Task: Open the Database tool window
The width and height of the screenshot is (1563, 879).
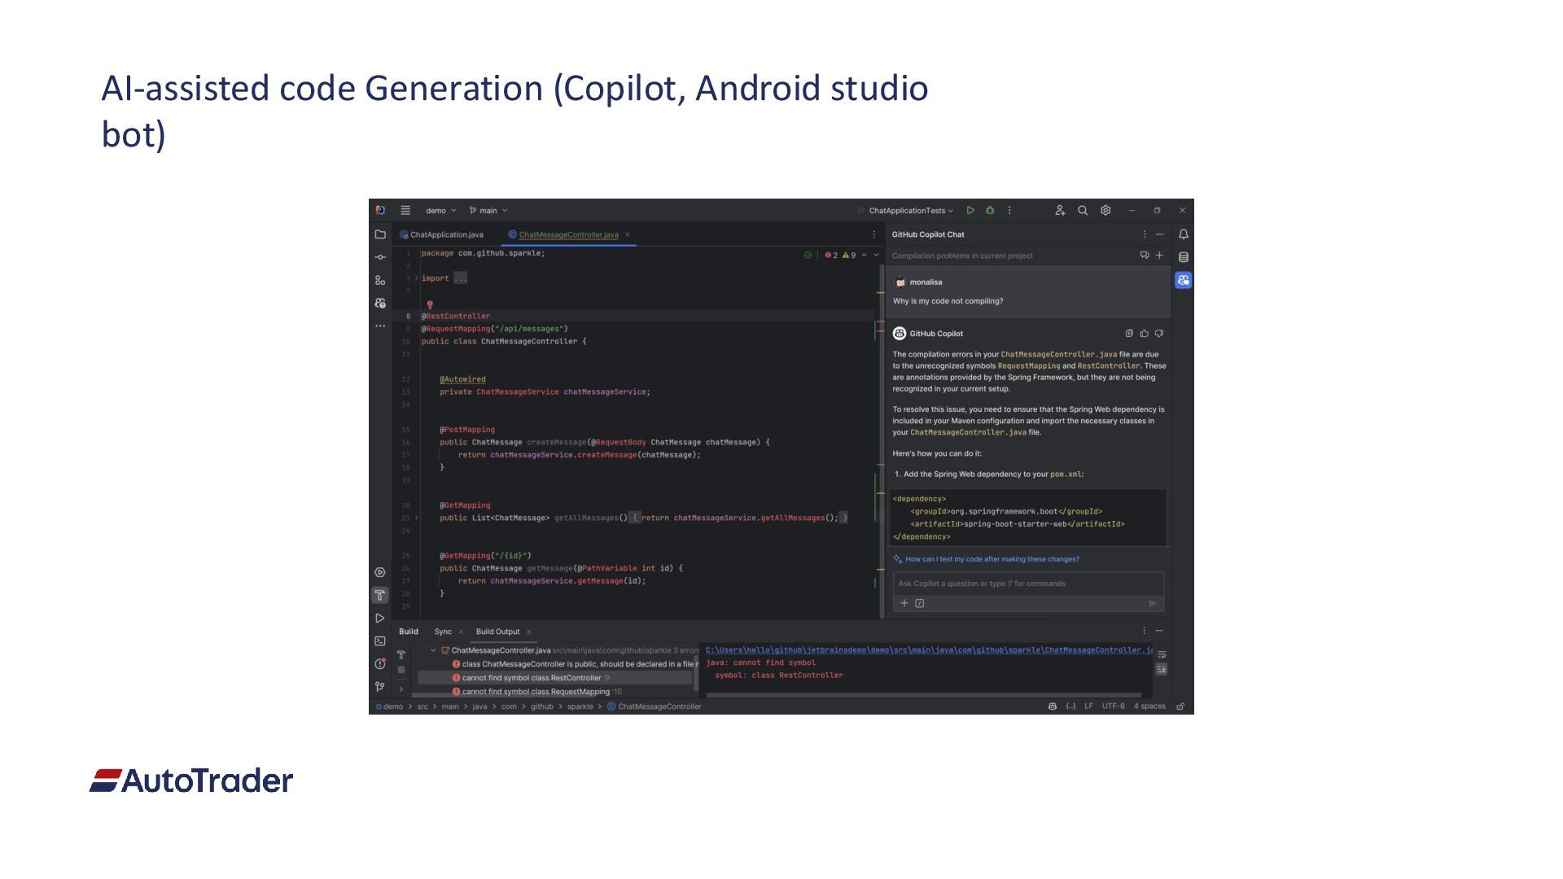Action: 1184,257
